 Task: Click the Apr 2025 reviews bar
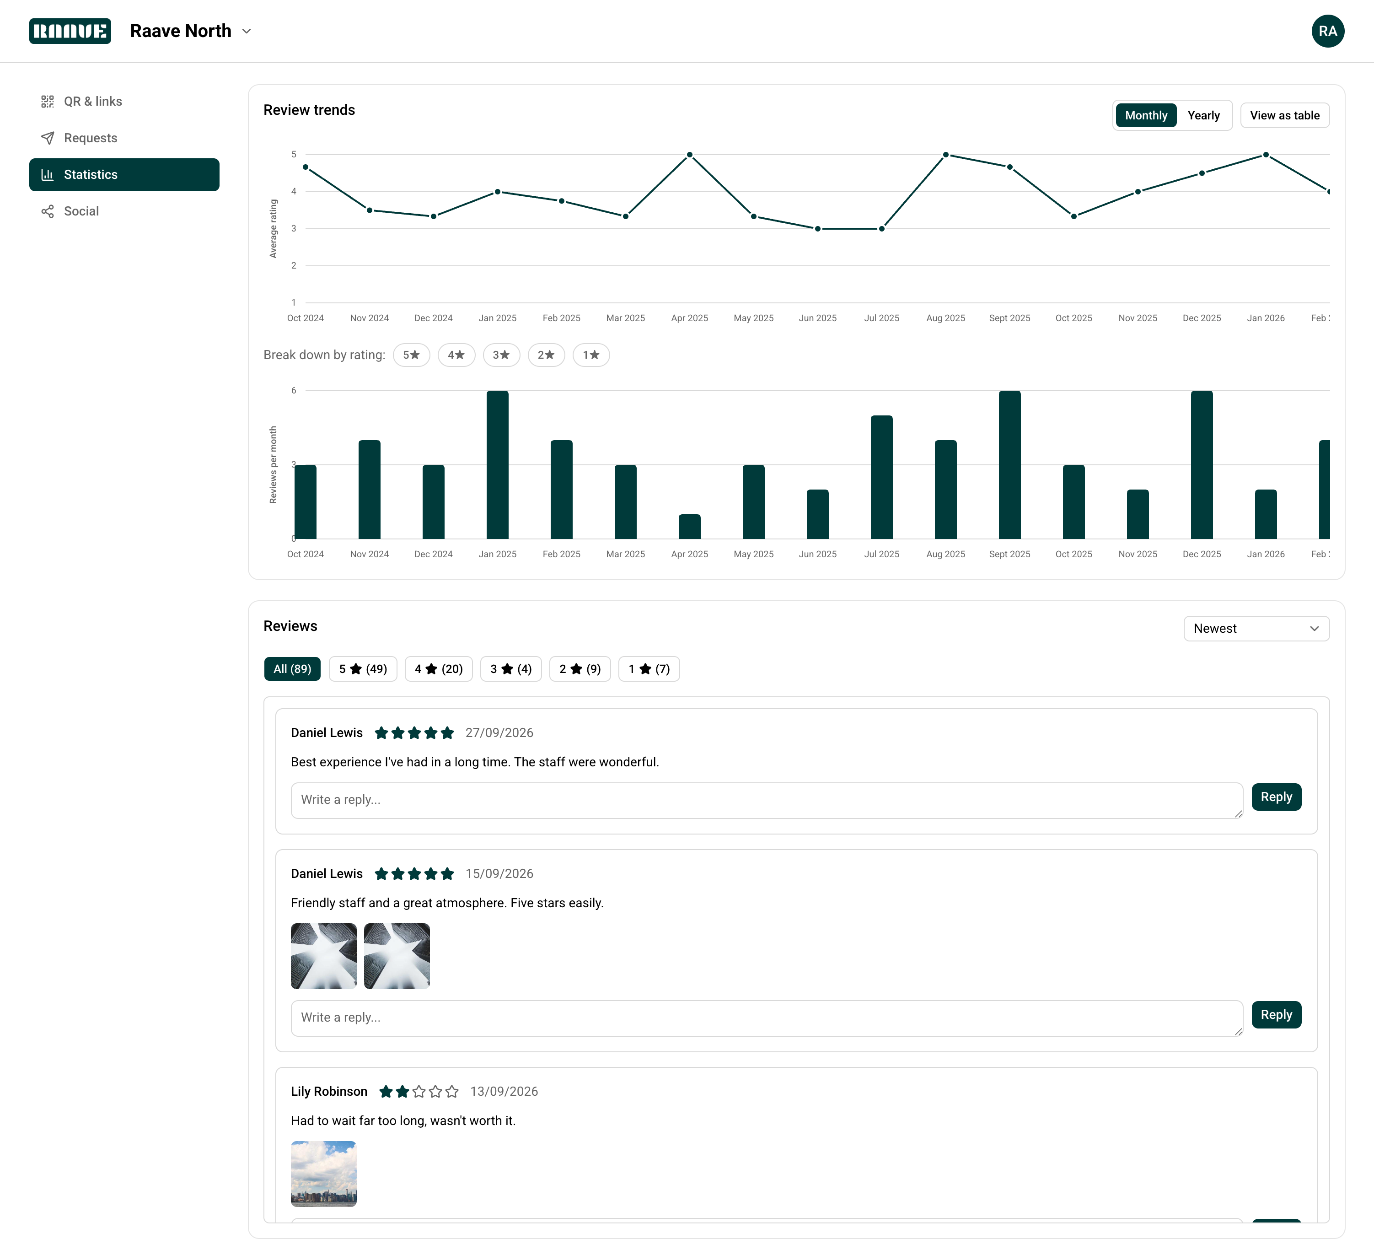[690, 526]
